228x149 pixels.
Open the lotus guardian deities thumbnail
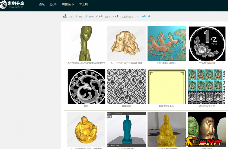pyautogui.click(x=207, y=87)
